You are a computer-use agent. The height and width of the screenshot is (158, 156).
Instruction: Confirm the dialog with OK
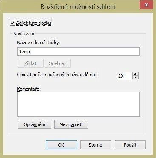tap(61, 145)
